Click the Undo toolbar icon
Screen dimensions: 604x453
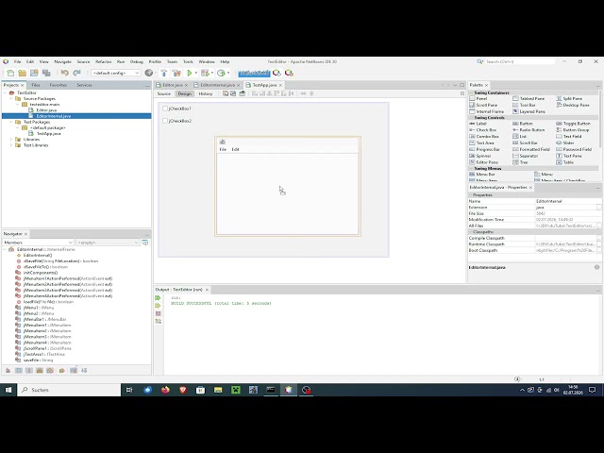point(64,73)
